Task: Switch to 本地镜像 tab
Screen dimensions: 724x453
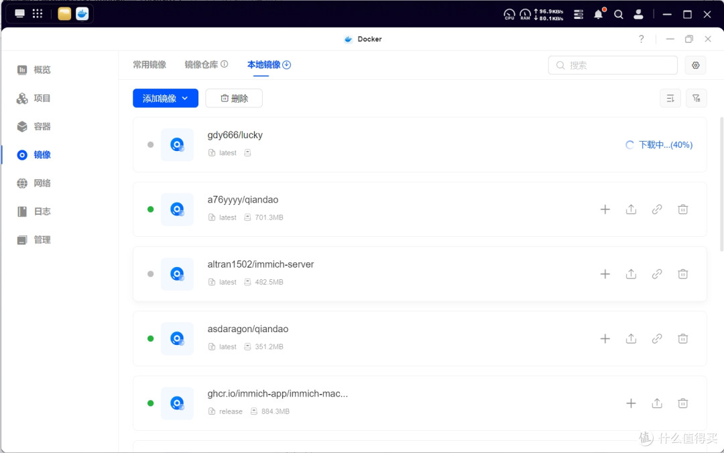Action: point(264,64)
